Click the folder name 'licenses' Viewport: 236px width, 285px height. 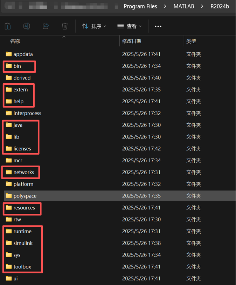[x=22, y=149]
